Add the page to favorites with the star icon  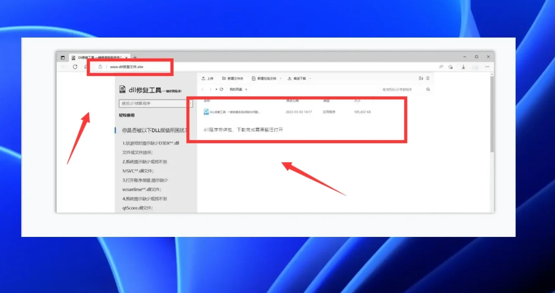(x=451, y=67)
